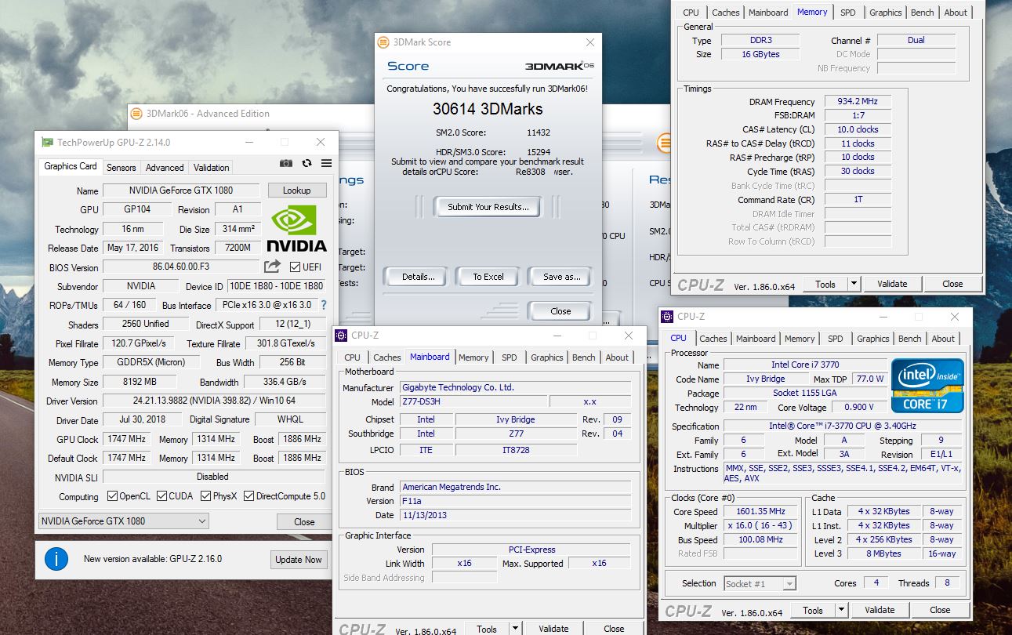Image resolution: width=1012 pixels, height=635 pixels.
Task: Select the Caches tab in the bottom-right CPU-Z window
Action: (x=713, y=339)
